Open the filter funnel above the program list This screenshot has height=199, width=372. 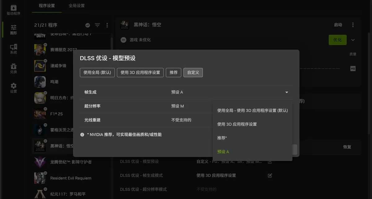click(97, 25)
